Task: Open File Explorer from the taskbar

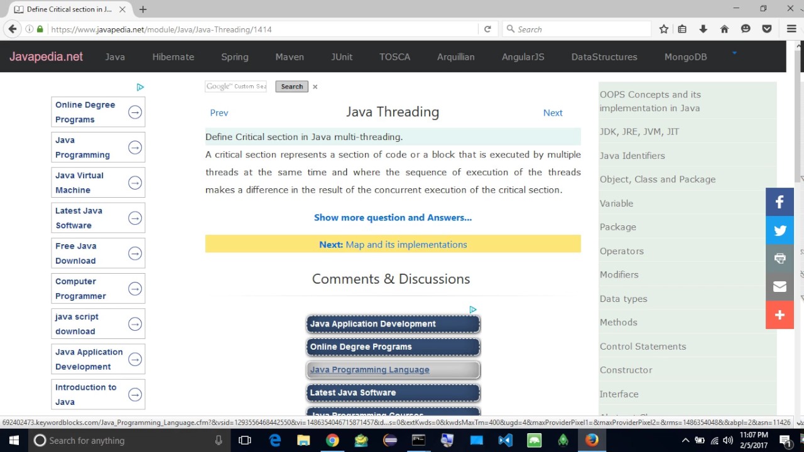Action: coord(303,440)
